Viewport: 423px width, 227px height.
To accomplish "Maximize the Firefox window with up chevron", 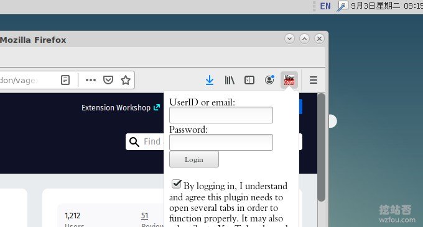I will 304,39.
